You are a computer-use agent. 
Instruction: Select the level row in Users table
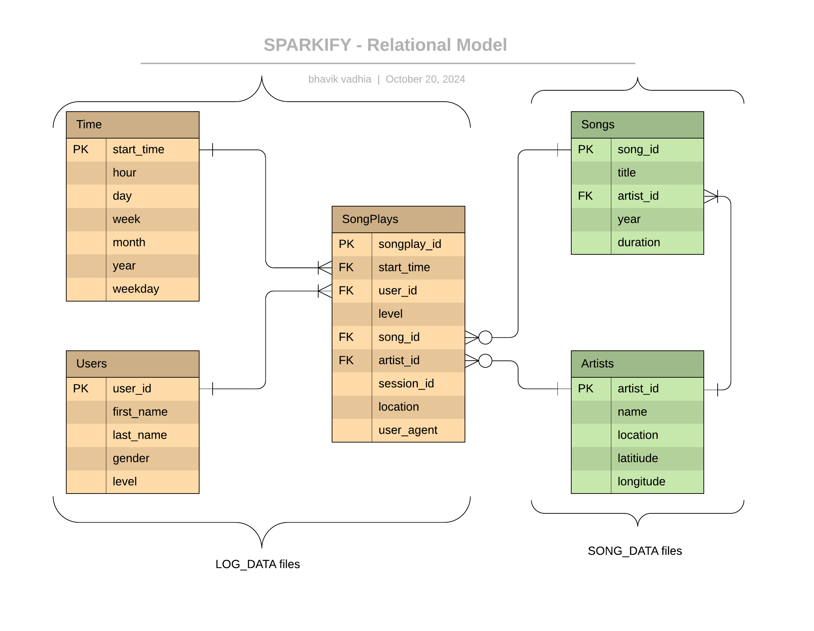click(x=133, y=482)
